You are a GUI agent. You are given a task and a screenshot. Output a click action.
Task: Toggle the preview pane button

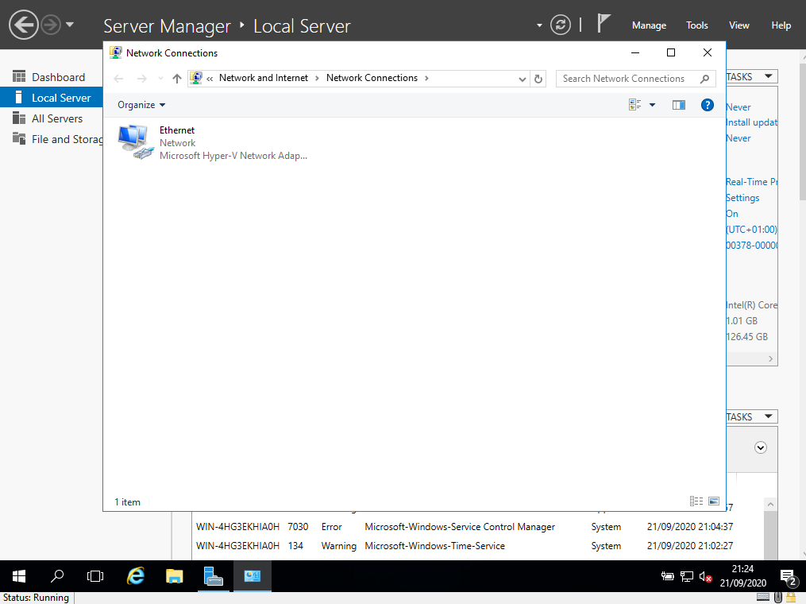[678, 105]
